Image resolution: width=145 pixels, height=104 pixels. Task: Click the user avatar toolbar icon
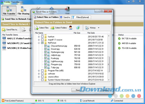(x=71, y=28)
